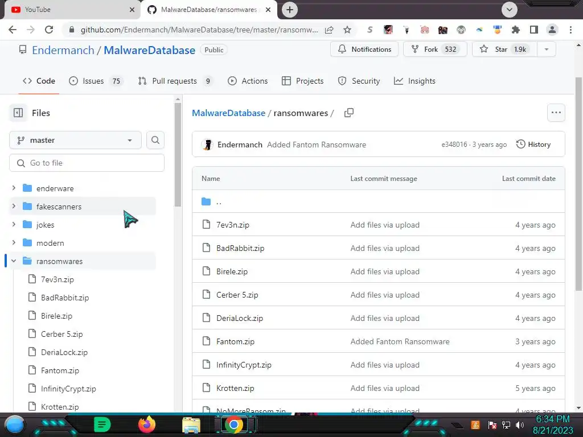Expand the jokes folder chevron
The height and width of the screenshot is (437, 583).
[x=14, y=224]
